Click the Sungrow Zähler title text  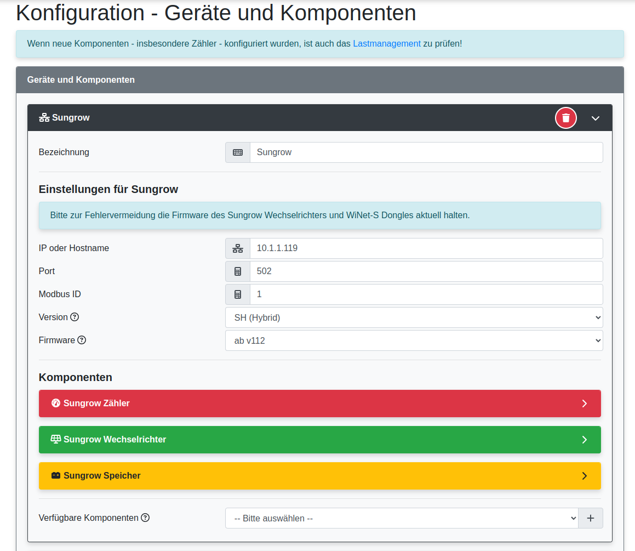coord(96,404)
